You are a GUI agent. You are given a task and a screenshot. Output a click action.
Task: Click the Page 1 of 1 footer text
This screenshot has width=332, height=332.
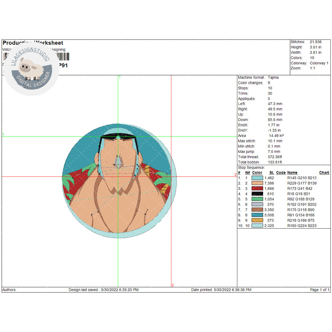point(320,290)
